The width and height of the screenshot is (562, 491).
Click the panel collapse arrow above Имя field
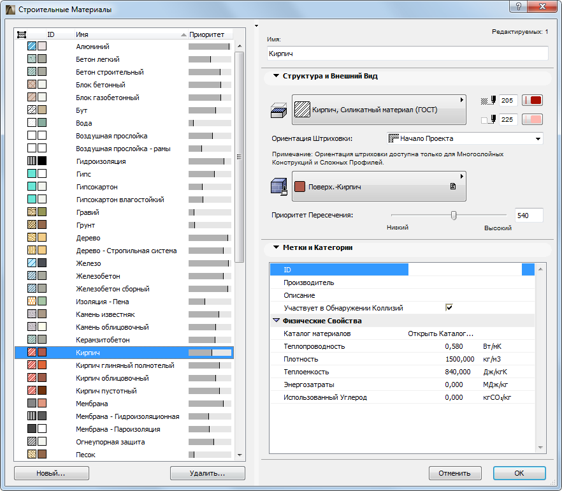tap(256, 26)
